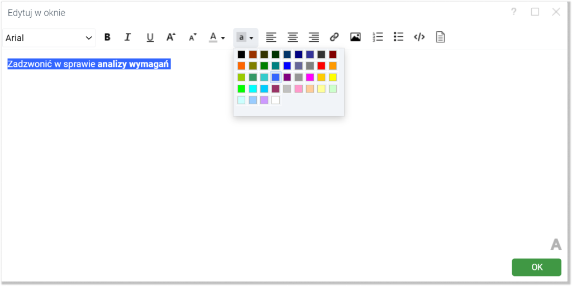This screenshot has height=286, width=572.
Task: Open the Arial font family dropdown
Action: (49, 38)
